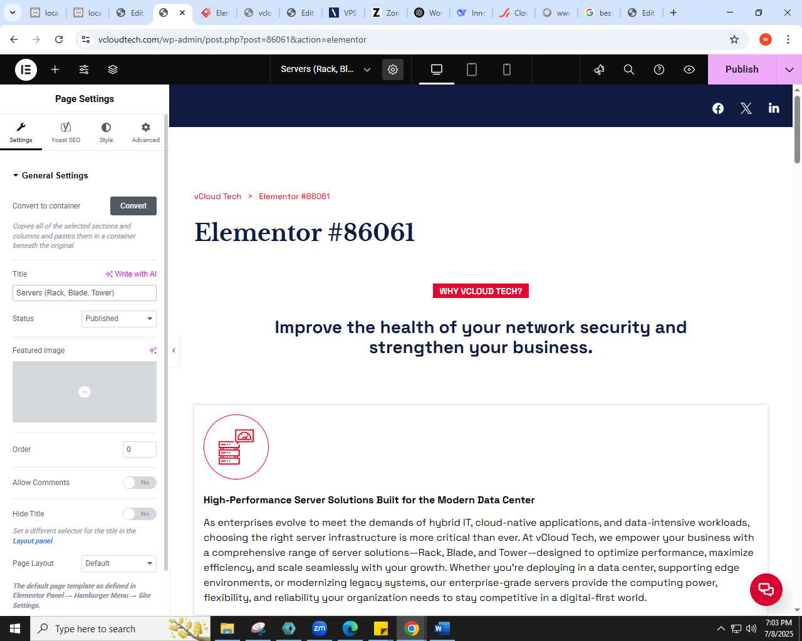This screenshot has width=802, height=641.
Task: Switch to the VPS browser tab
Action: [343, 13]
